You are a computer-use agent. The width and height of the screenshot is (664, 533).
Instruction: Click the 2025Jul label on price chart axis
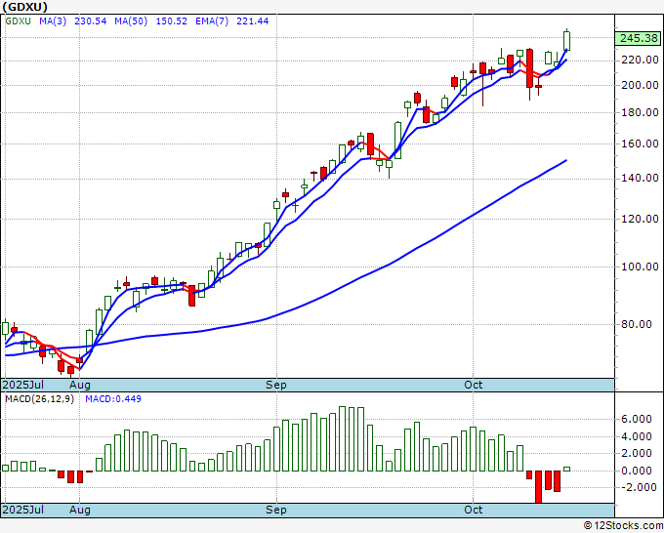(22, 385)
